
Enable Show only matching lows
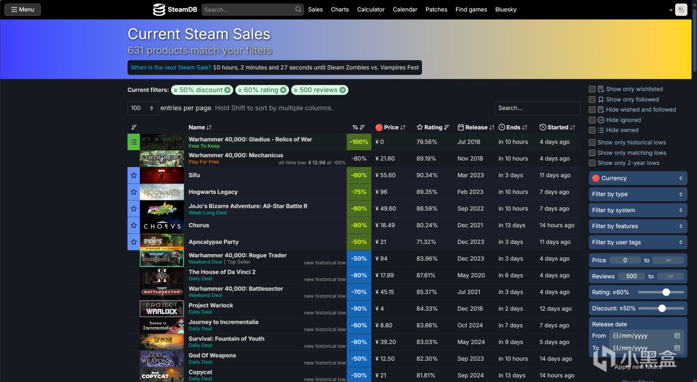(592, 153)
